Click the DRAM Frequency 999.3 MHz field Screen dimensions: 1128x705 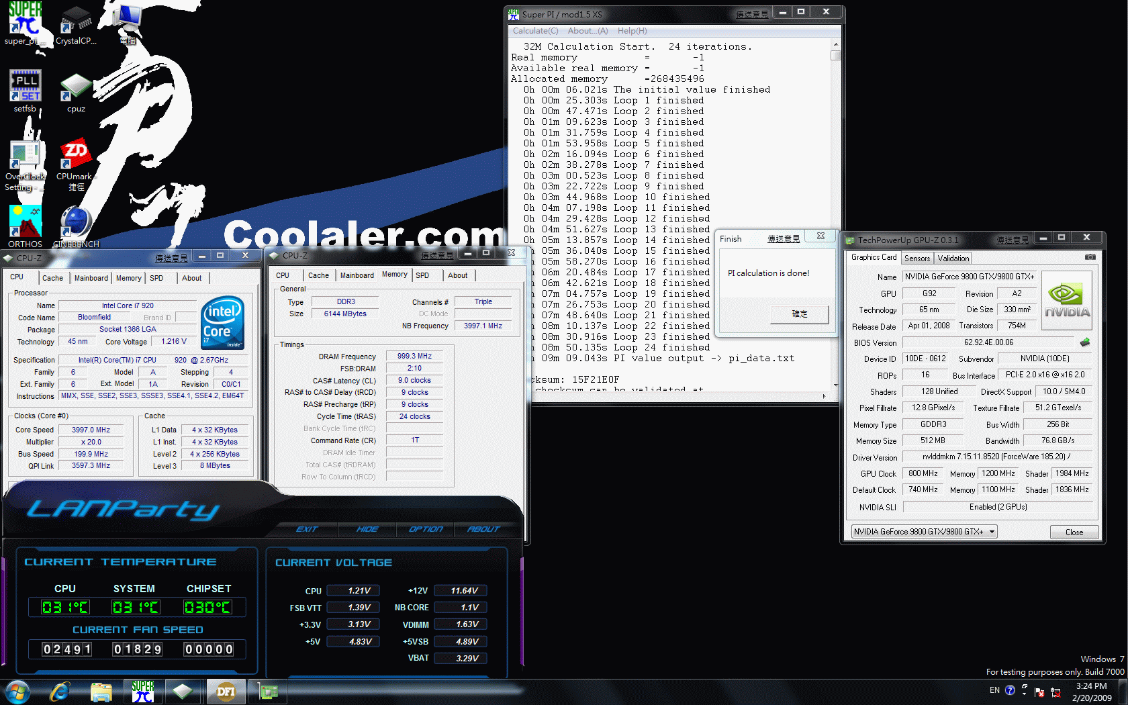414,356
